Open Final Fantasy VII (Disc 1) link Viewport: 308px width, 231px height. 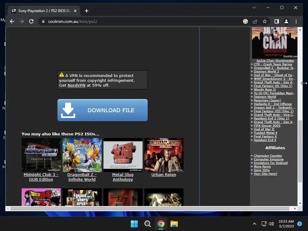(x=273, y=86)
